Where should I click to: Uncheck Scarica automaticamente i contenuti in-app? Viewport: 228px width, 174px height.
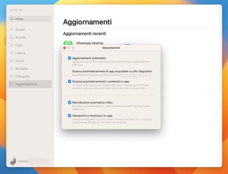[70, 81]
